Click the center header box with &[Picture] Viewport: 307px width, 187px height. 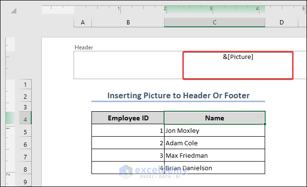[x=238, y=65]
